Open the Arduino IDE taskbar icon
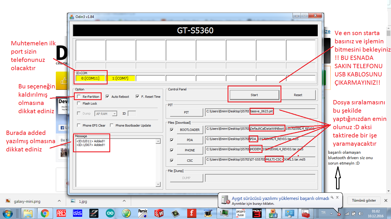The width and height of the screenshot is (391, 219). (110, 213)
